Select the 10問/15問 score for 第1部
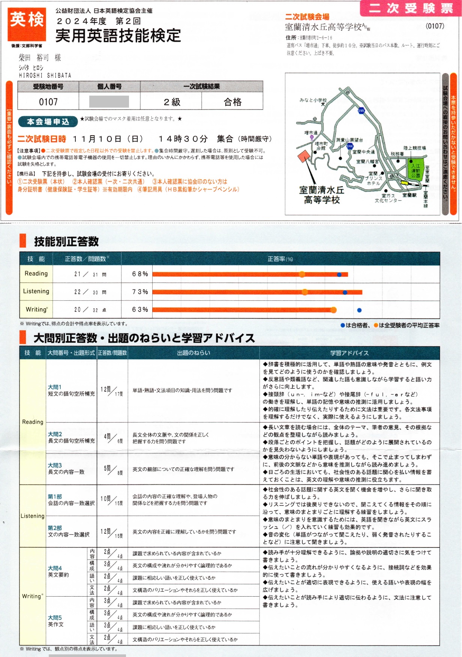The width and height of the screenshot is (462, 657). point(112,500)
